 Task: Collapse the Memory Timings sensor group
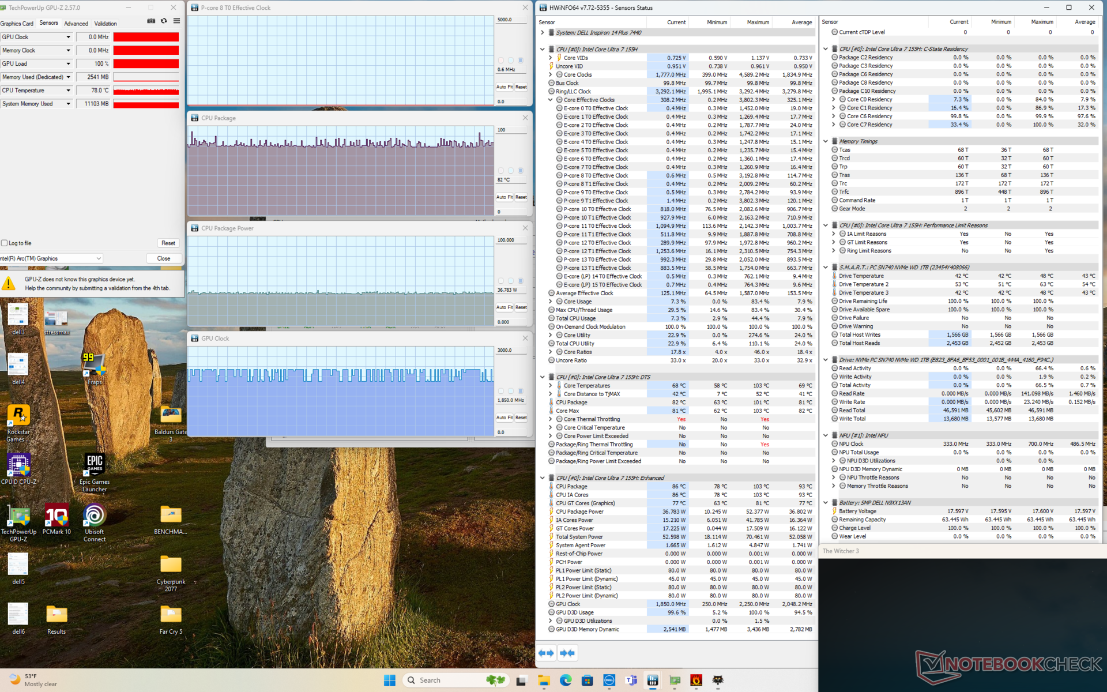click(826, 141)
